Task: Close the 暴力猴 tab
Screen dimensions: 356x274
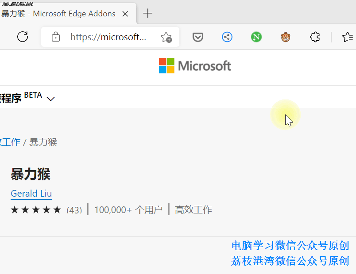Action: pyautogui.click(x=125, y=14)
